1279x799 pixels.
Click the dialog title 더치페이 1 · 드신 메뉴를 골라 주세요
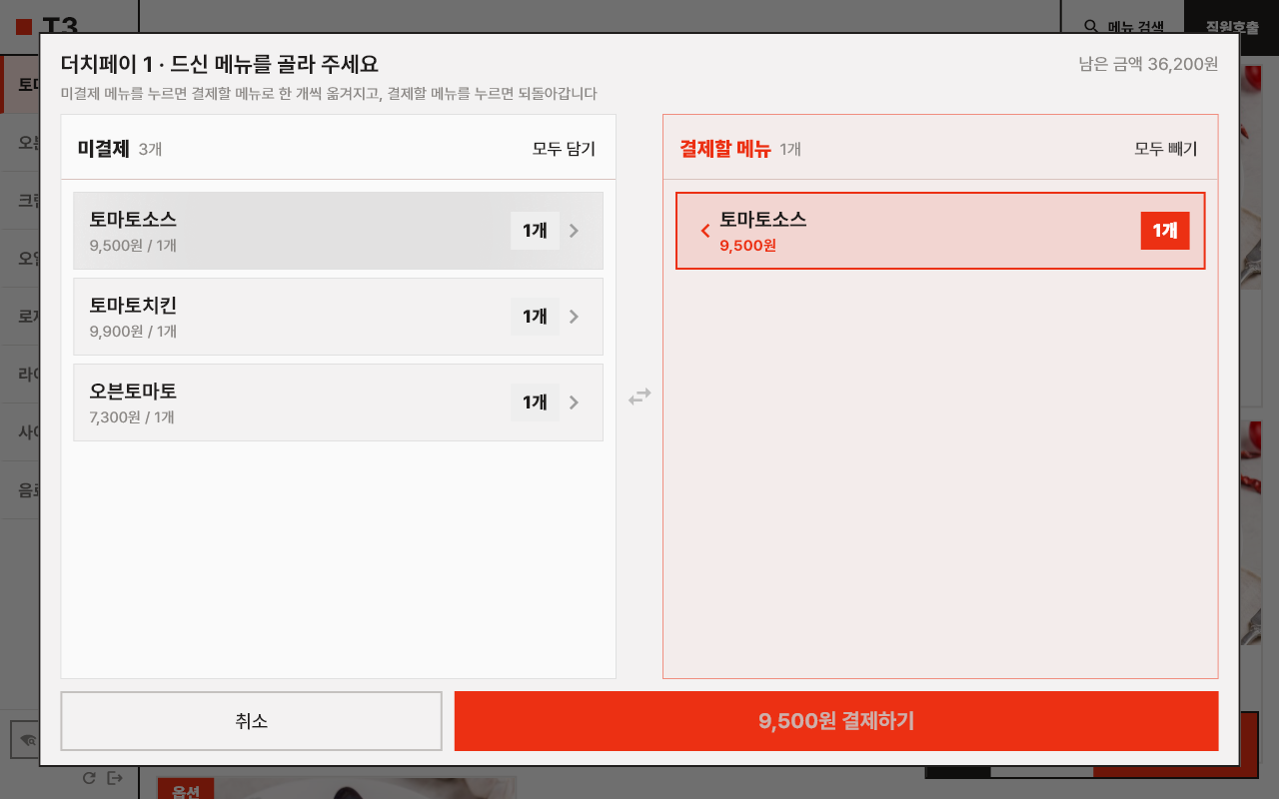220,65
